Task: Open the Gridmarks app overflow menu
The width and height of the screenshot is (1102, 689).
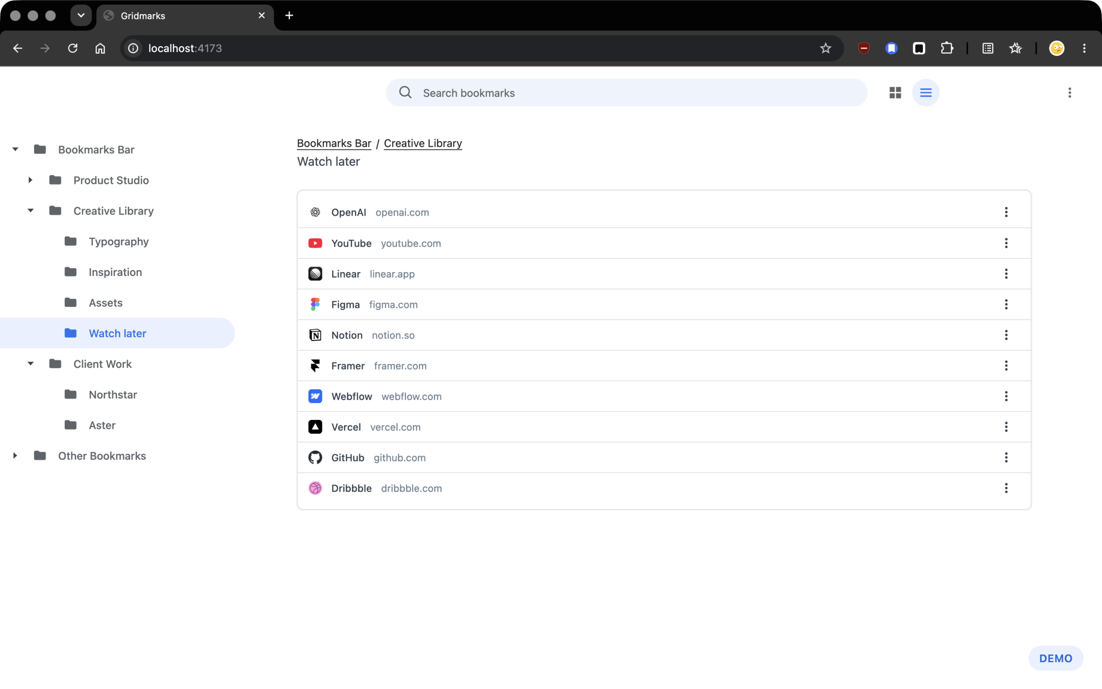Action: point(1070,93)
